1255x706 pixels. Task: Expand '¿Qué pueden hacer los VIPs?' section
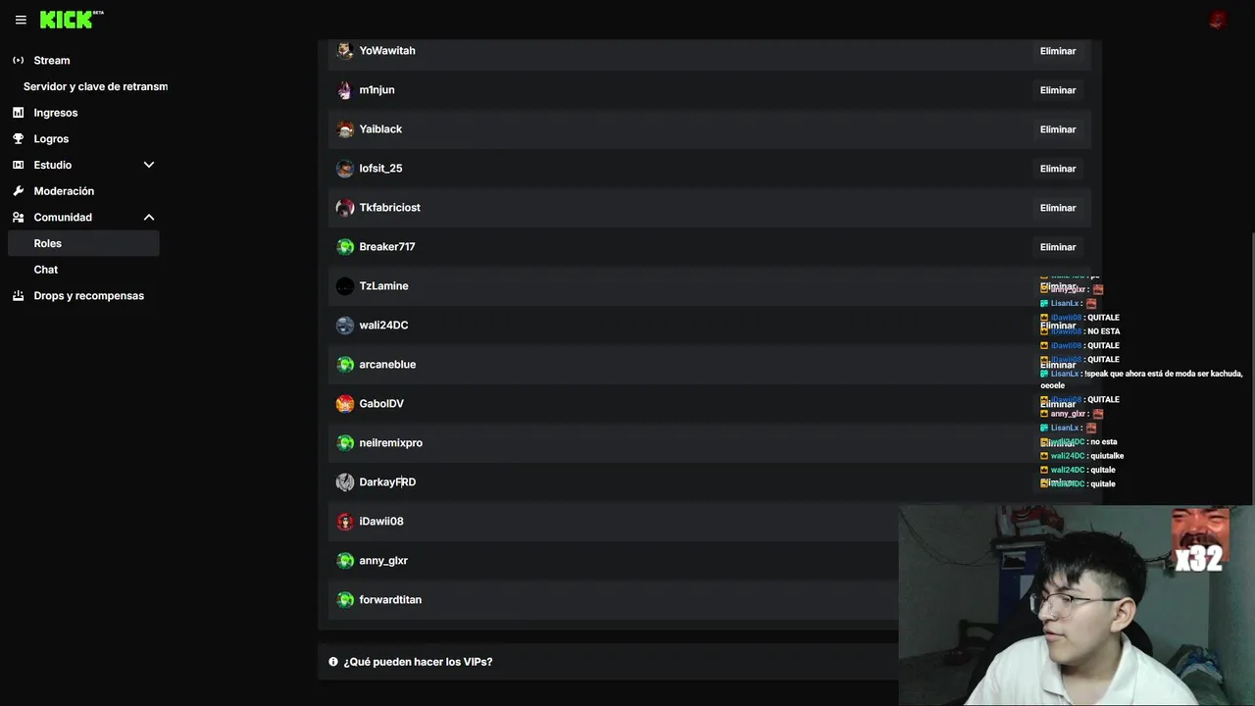pos(418,662)
